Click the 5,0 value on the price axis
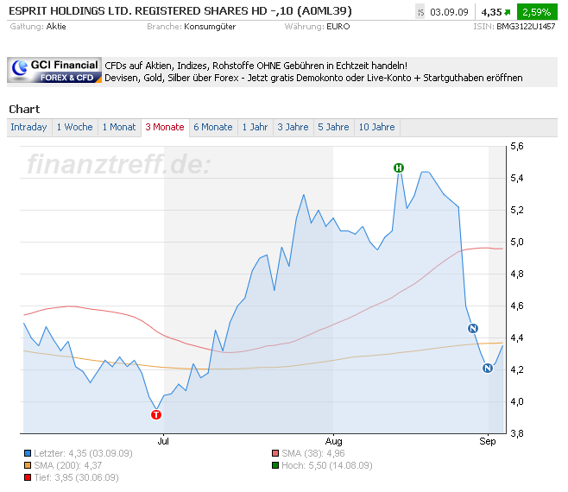The width and height of the screenshot is (568, 492). click(517, 242)
